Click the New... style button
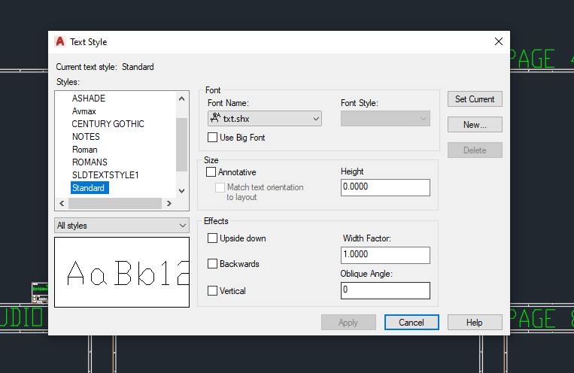 click(x=475, y=125)
